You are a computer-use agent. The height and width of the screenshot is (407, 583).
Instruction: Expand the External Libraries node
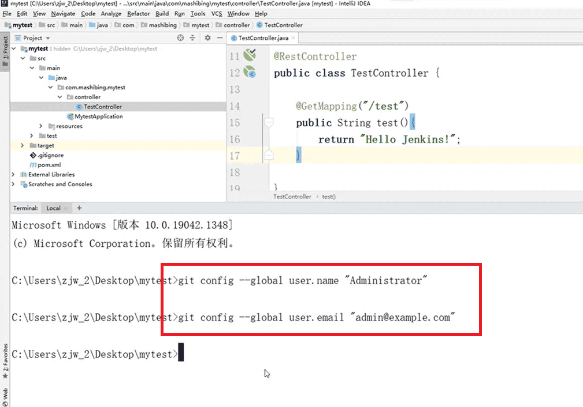13,174
